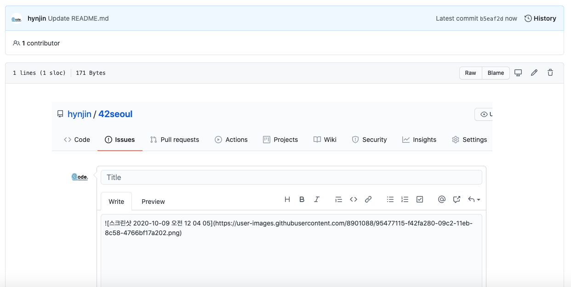Open hynjin committer profile link
This screenshot has width=571, height=287.
37,18
